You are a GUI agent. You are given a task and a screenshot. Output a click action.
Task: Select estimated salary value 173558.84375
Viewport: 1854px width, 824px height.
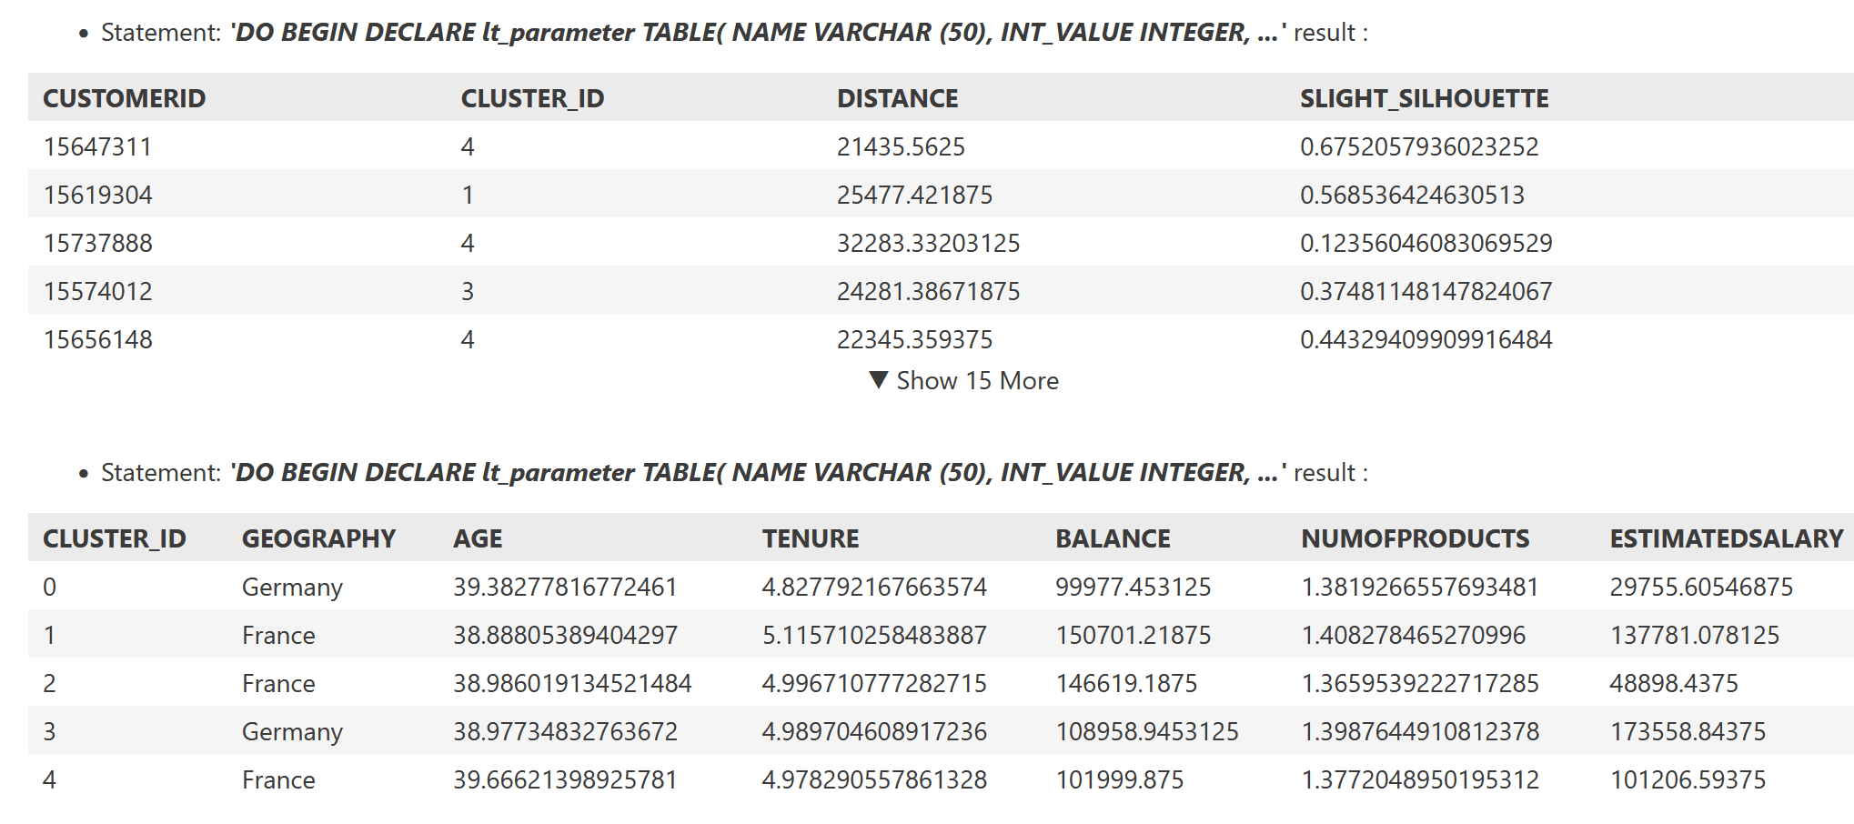pyautogui.click(x=1688, y=731)
